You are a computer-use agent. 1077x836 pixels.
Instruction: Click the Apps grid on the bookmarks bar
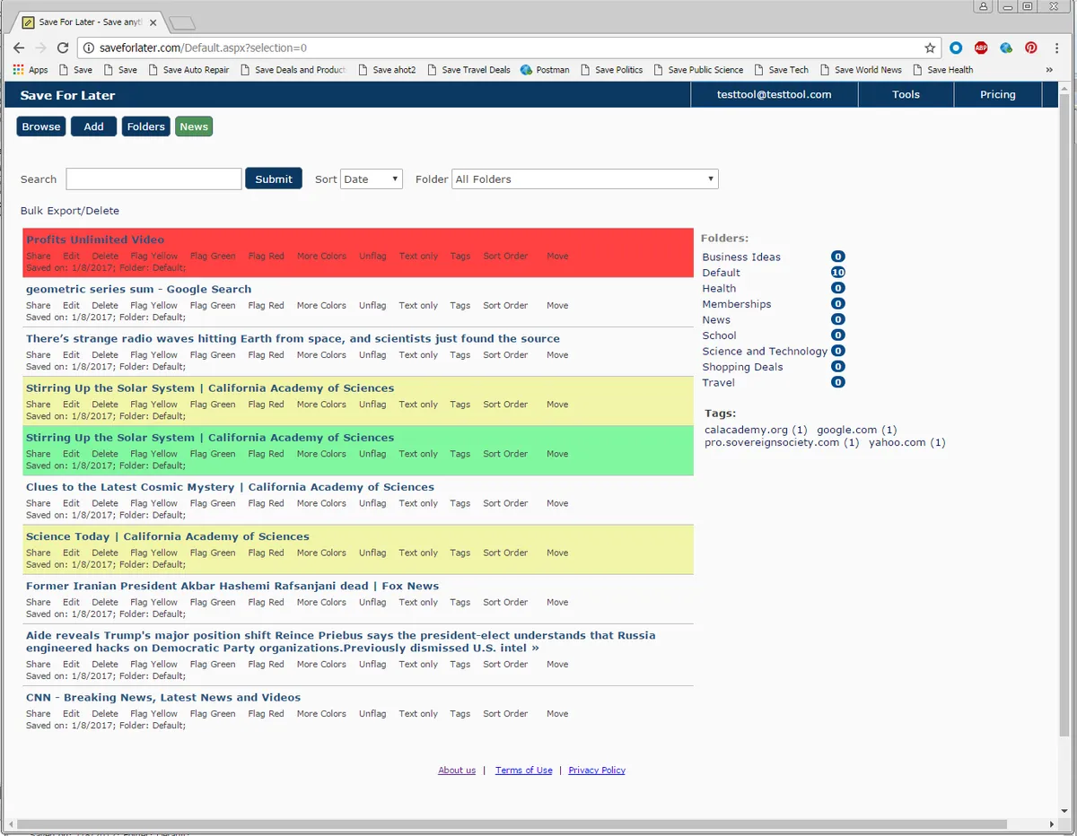coord(17,69)
